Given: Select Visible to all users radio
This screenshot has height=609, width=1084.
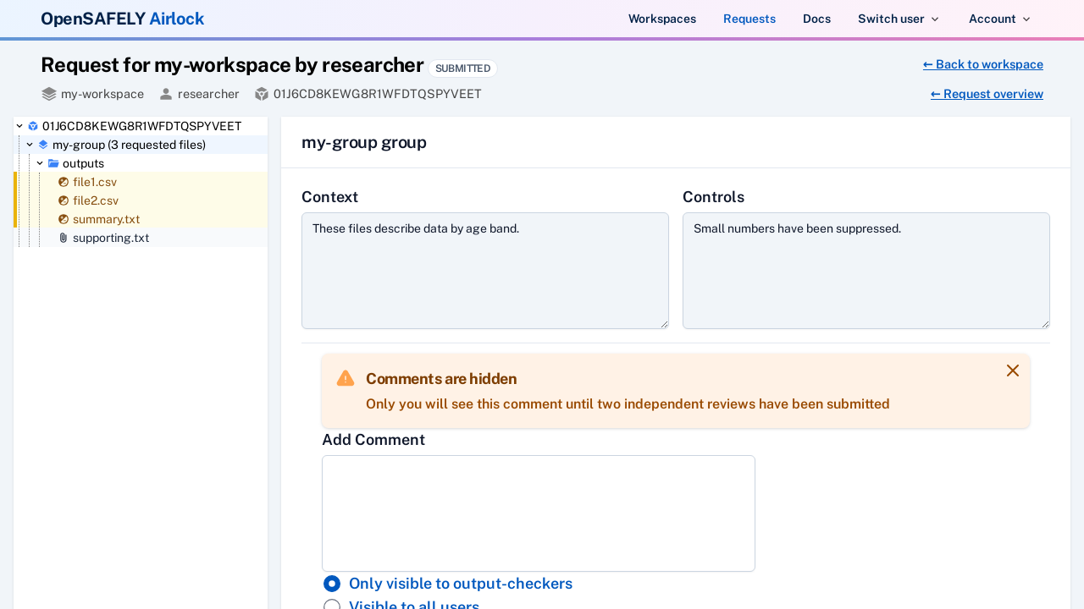Looking at the screenshot, I should [x=332, y=606].
